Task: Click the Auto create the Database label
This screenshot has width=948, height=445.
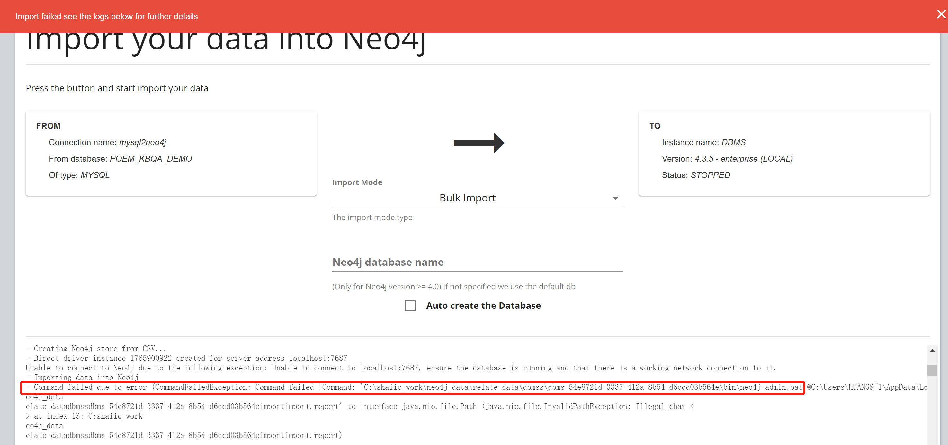Action: tap(483, 306)
